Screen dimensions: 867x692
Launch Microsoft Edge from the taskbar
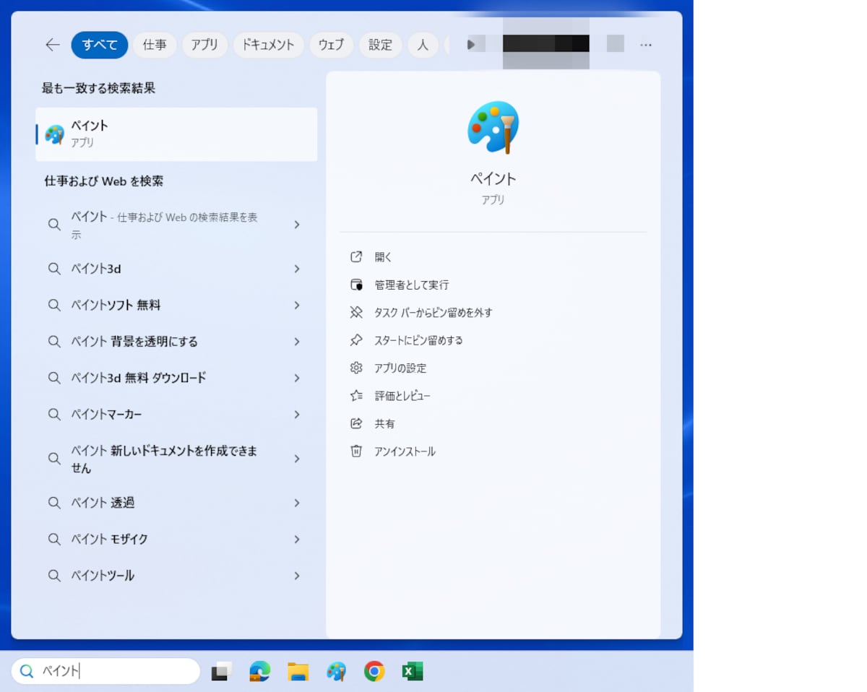259,672
